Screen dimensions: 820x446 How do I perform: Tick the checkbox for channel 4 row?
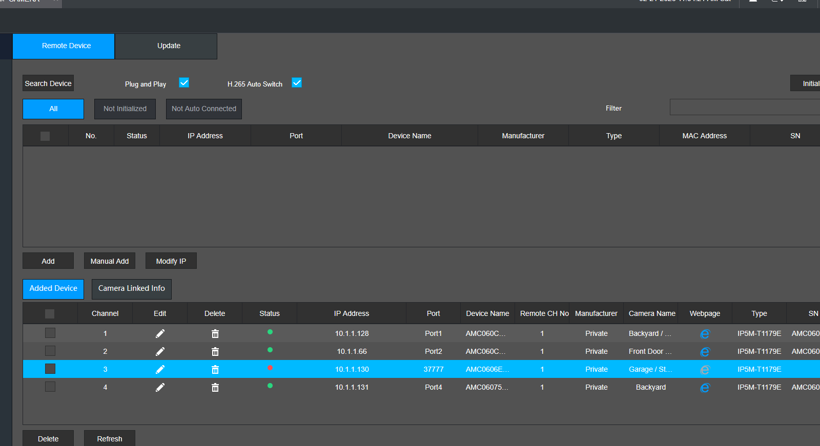coord(50,387)
